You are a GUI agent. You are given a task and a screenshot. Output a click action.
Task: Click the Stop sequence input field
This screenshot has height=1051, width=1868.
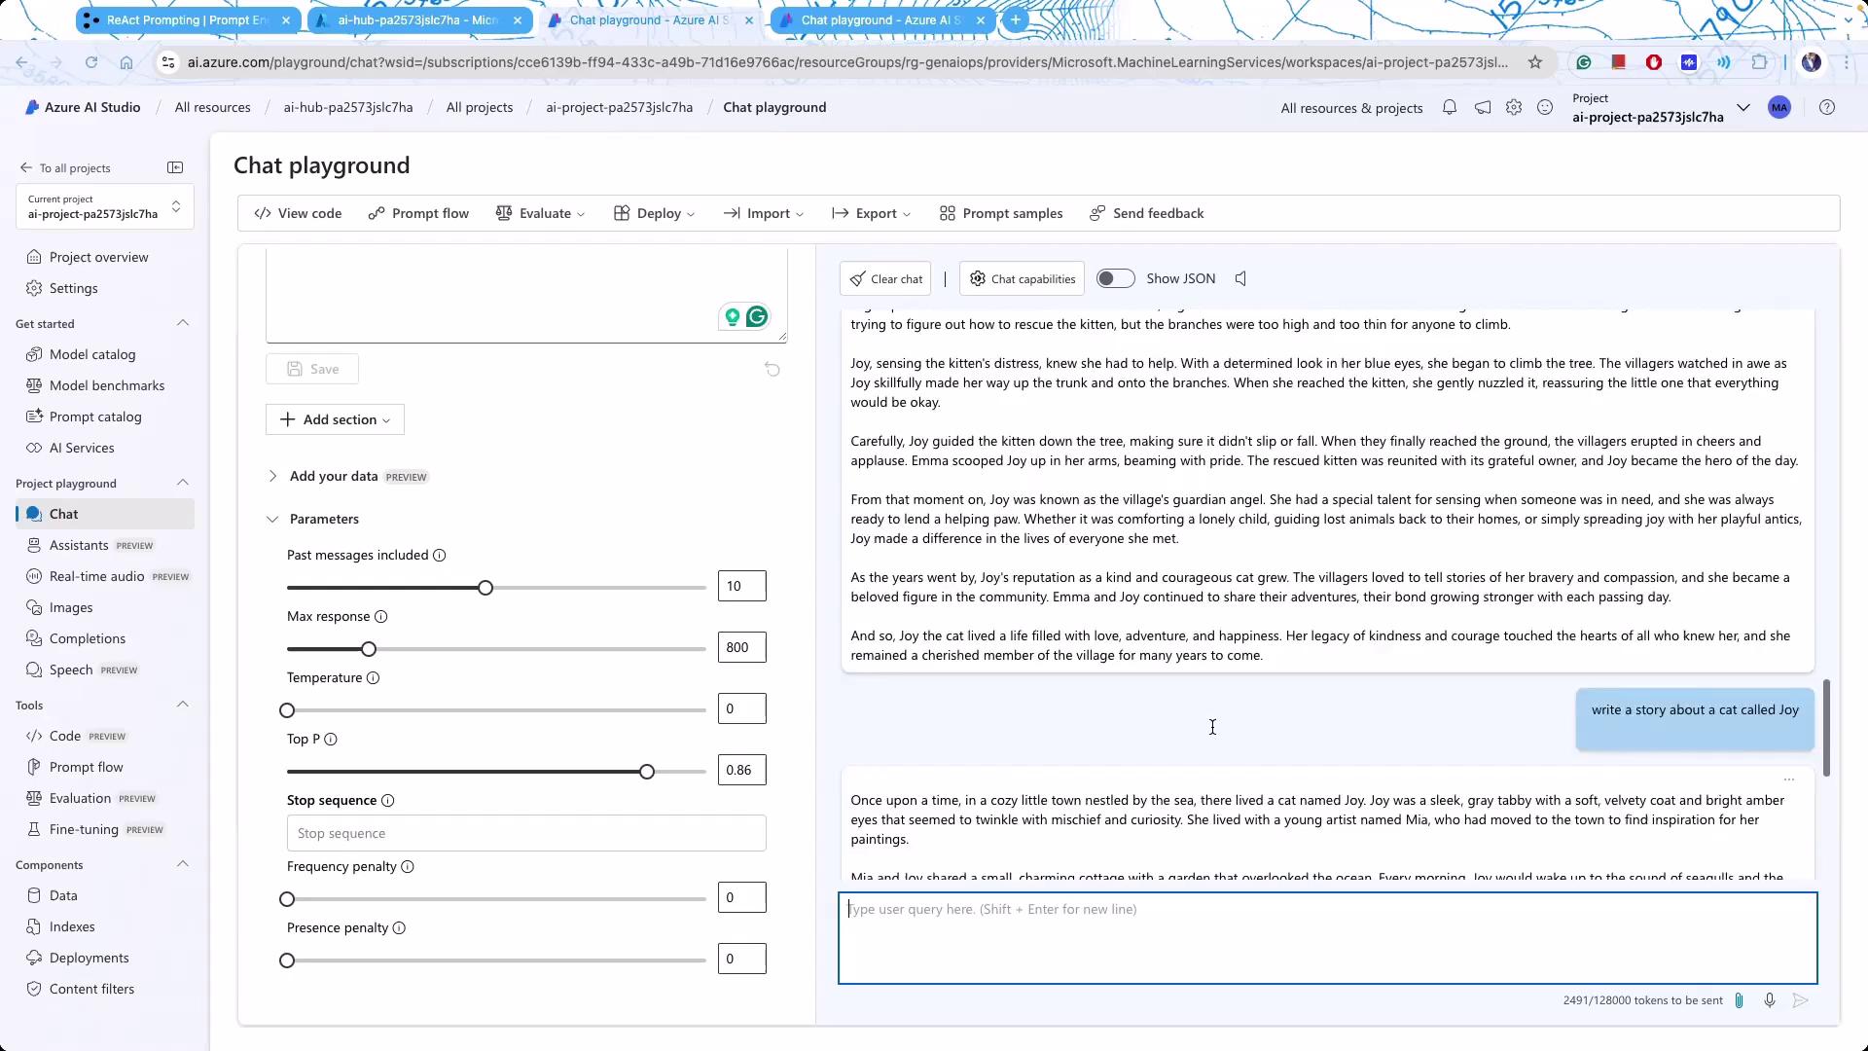click(x=525, y=833)
